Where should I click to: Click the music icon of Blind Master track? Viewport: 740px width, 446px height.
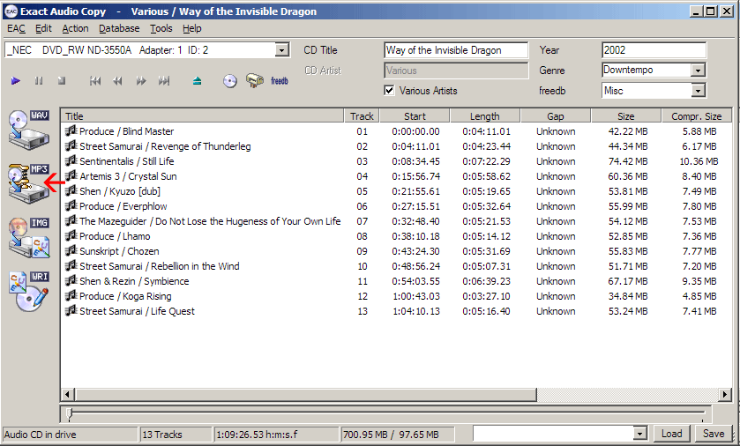[x=71, y=130]
